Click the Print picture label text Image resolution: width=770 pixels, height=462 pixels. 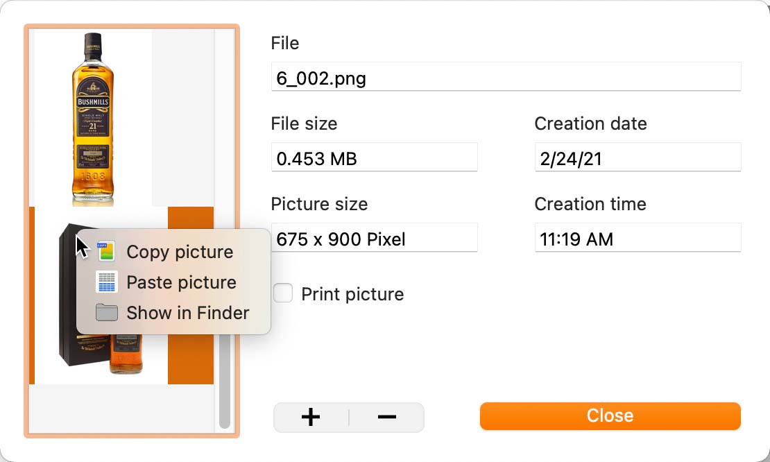[352, 294]
